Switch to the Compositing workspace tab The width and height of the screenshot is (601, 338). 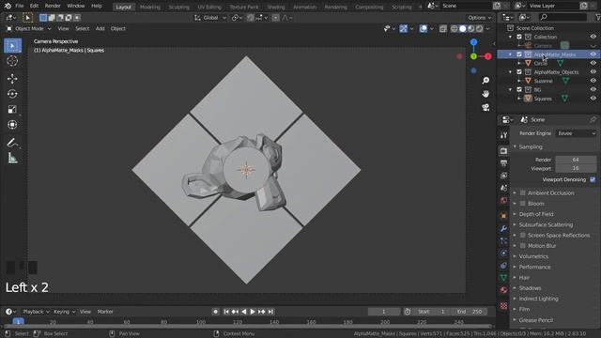click(369, 7)
